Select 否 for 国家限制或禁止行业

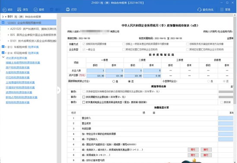click(129, 81)
